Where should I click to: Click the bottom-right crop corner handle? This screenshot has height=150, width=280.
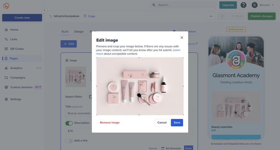click(x=183, y=115)
